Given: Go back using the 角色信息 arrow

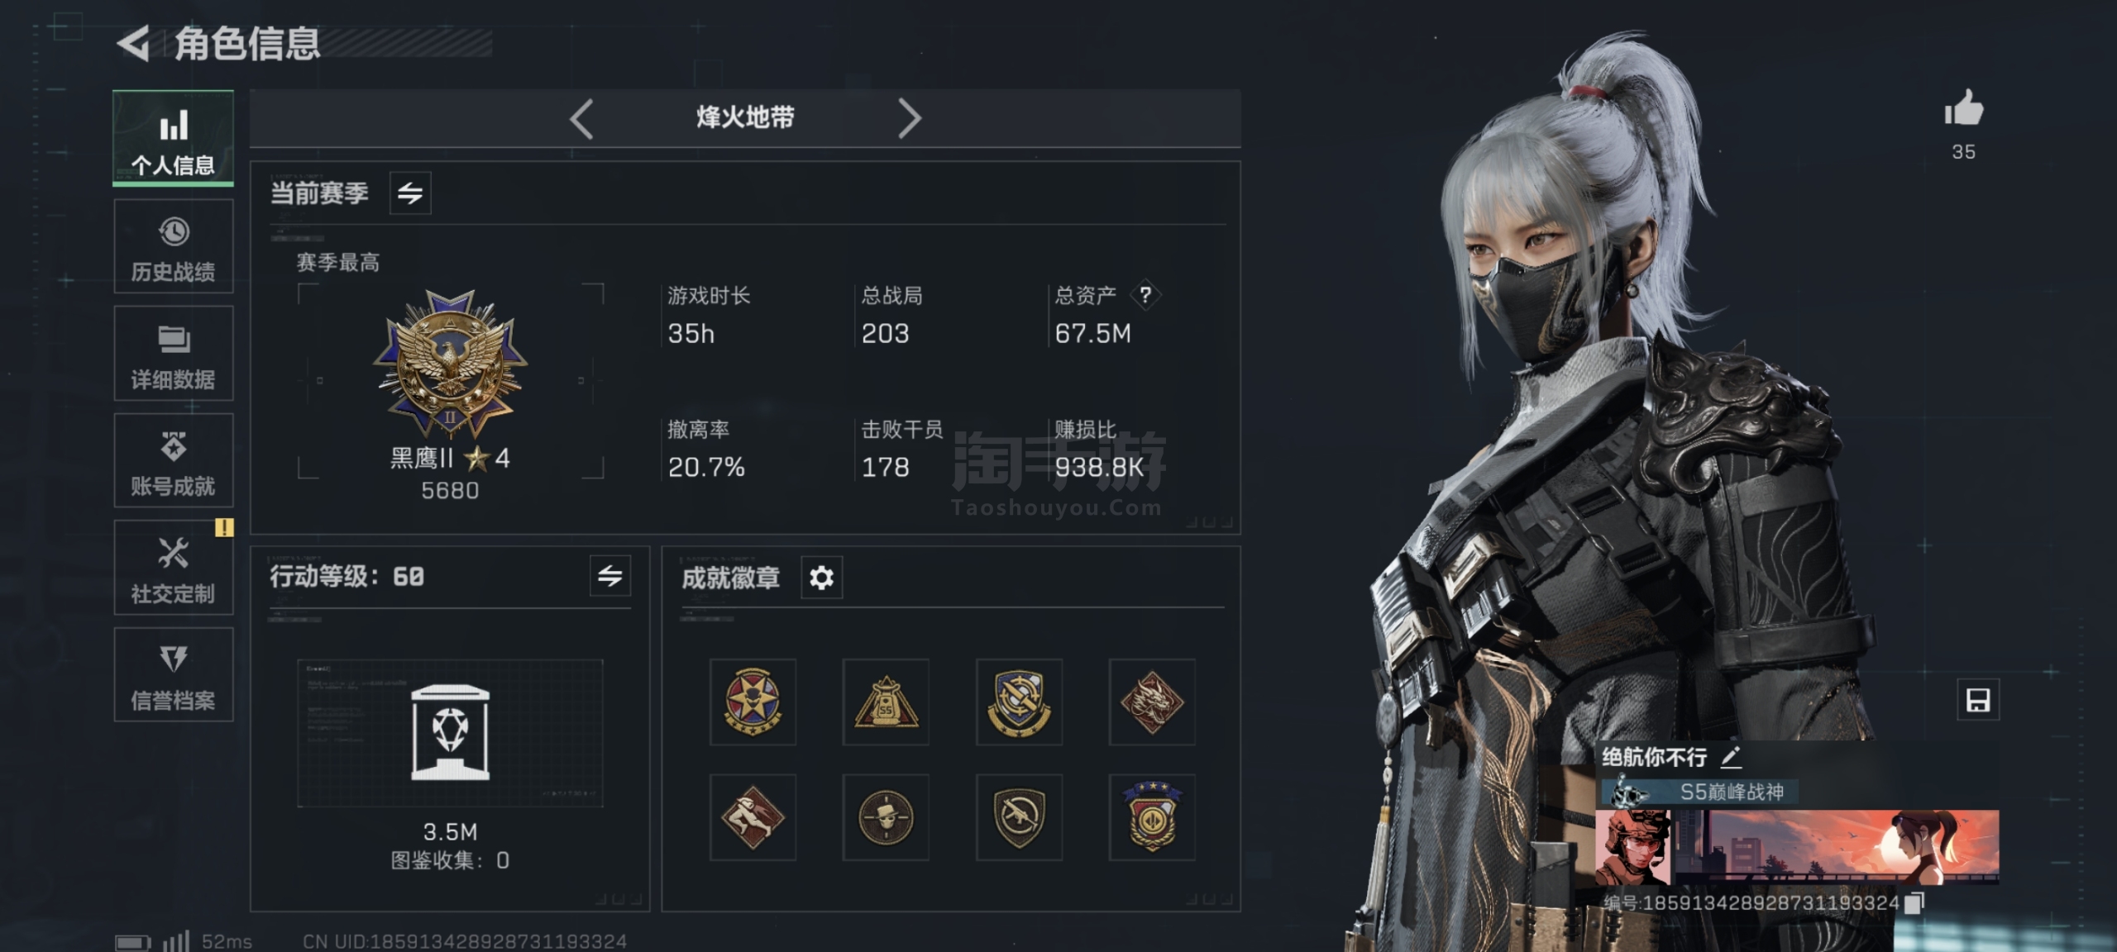Looking at the screenshot, I should tap(133, 43).
